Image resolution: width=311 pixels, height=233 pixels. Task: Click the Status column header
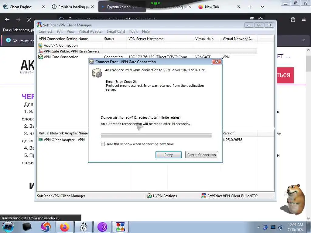point(114,39)
